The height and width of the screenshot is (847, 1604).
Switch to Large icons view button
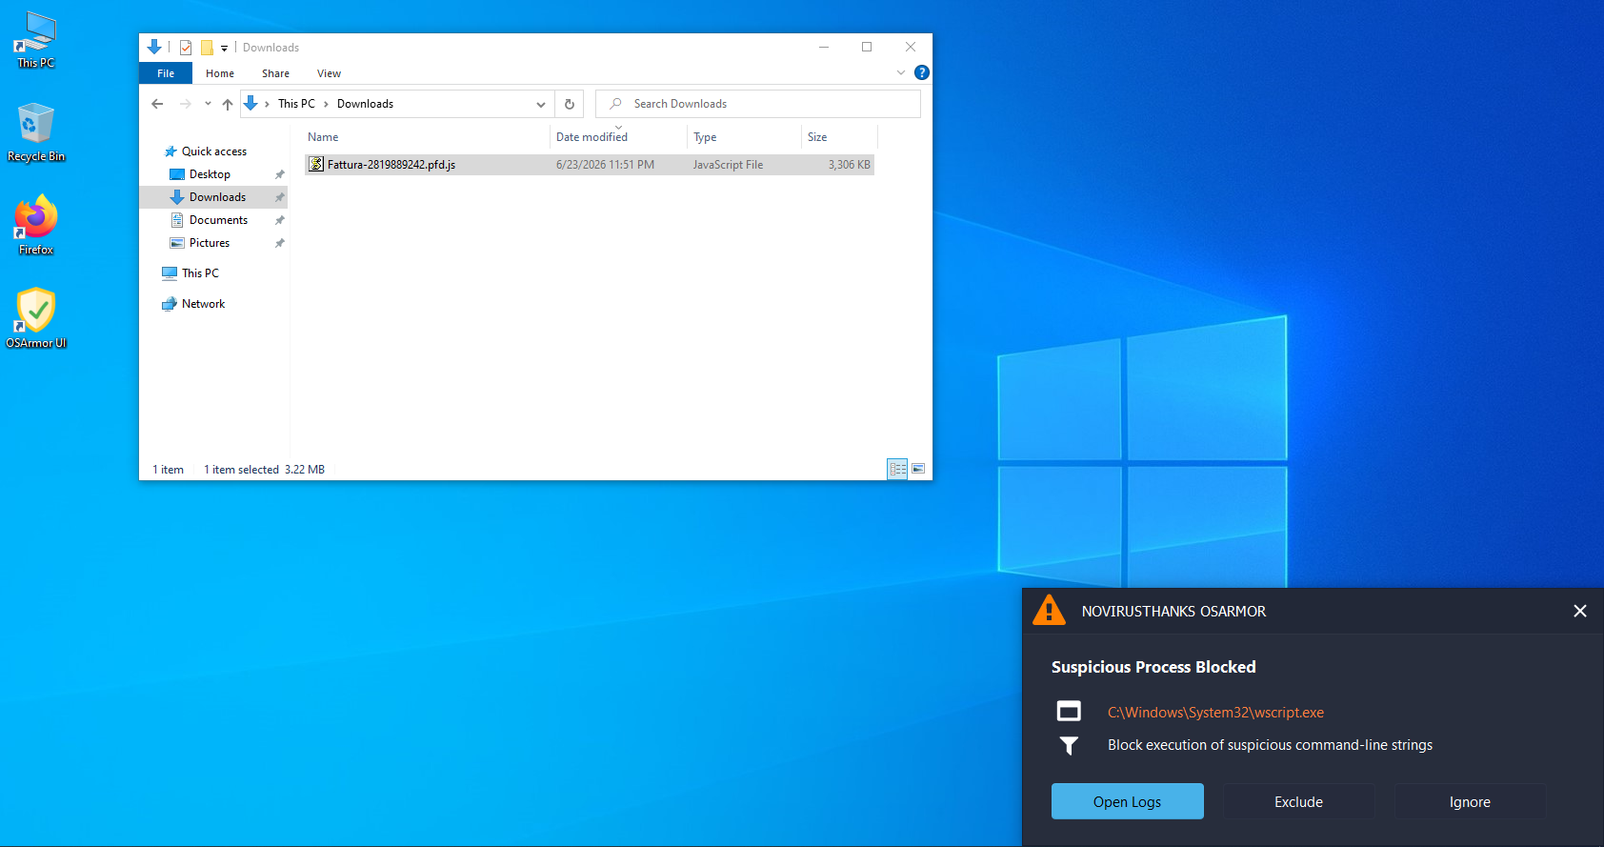pyautogui.click(x=918, y=469)
